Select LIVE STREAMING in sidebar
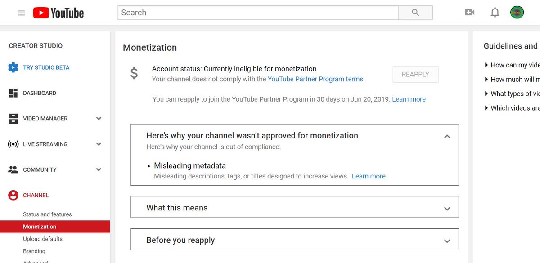The height and width of the screenshot is (263, 540). [45, 144]
